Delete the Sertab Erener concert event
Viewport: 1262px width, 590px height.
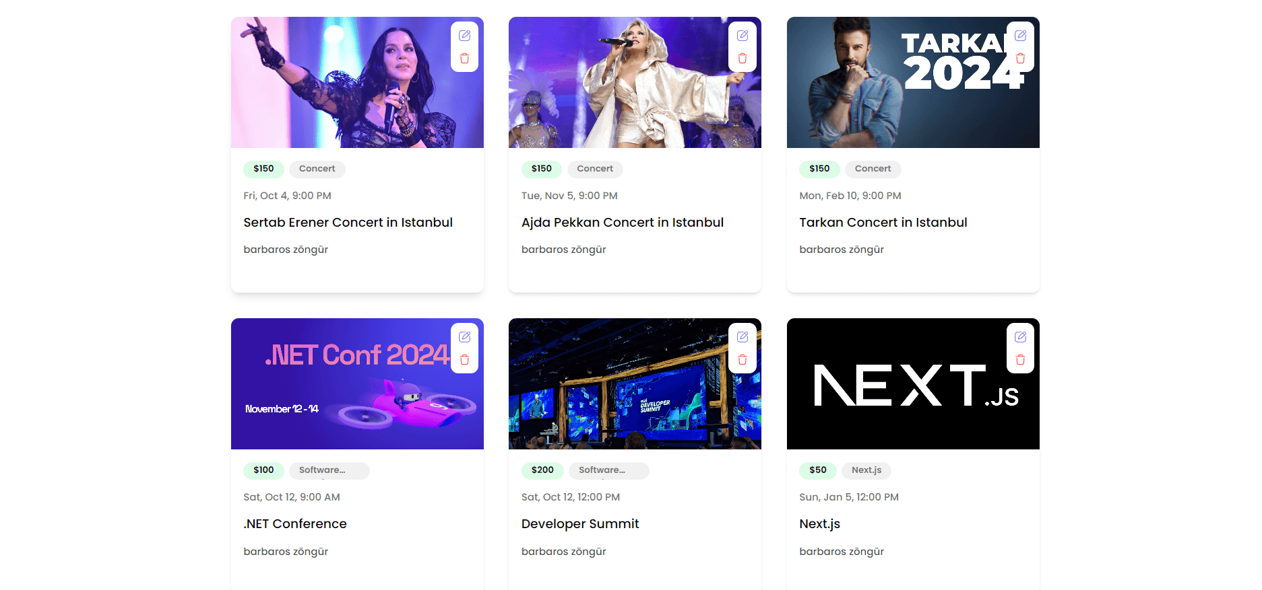click(x=464, y=59)
